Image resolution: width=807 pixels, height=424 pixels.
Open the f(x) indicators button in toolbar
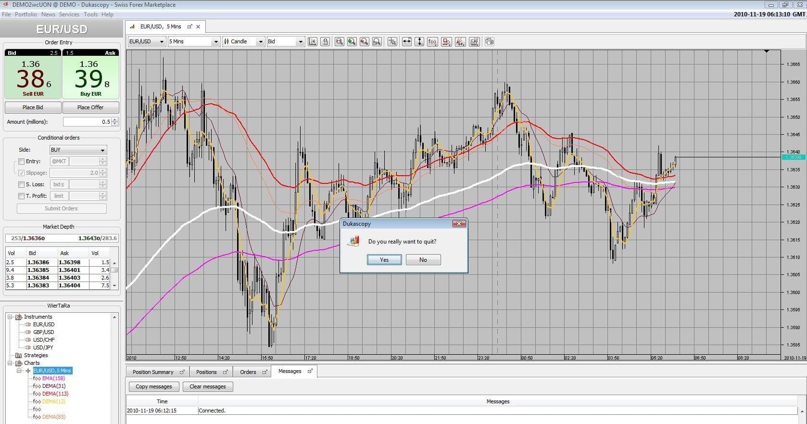point(432,41)
